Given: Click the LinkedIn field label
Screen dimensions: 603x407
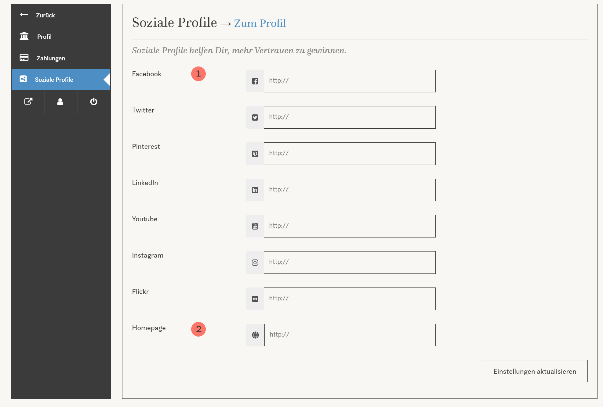Looking at the screenshot, I should (145, 183).
